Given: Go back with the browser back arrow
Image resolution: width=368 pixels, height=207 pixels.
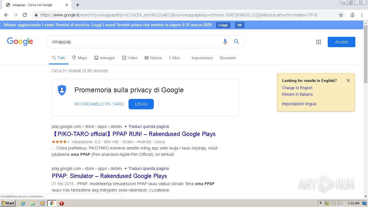Looking at the screenshot, I should click(6, 15).
